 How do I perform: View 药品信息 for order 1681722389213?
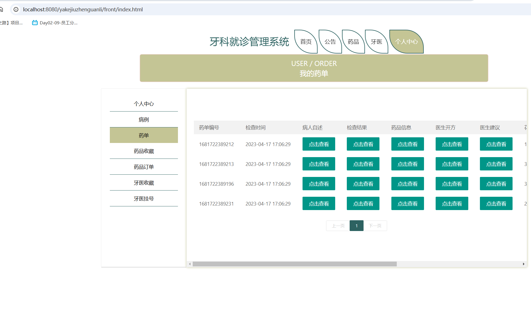(x=408, y=164)
